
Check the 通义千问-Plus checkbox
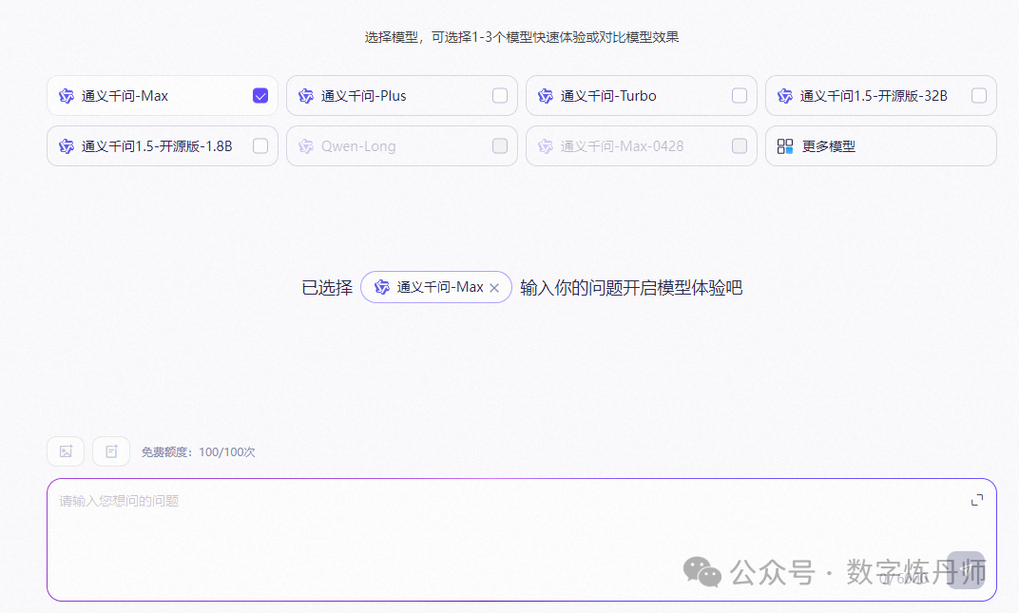pyautogui.click(x=500, y=96)
